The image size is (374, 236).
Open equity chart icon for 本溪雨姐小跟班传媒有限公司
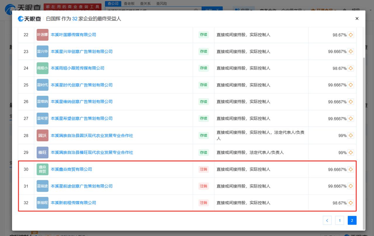tap(351, 68)
